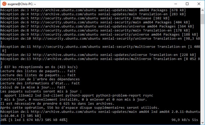Image resolution: width=205 pixels, height=125 pixels.
Task: Click the URL on the Réception de:3 line
Action: [61, 10]
